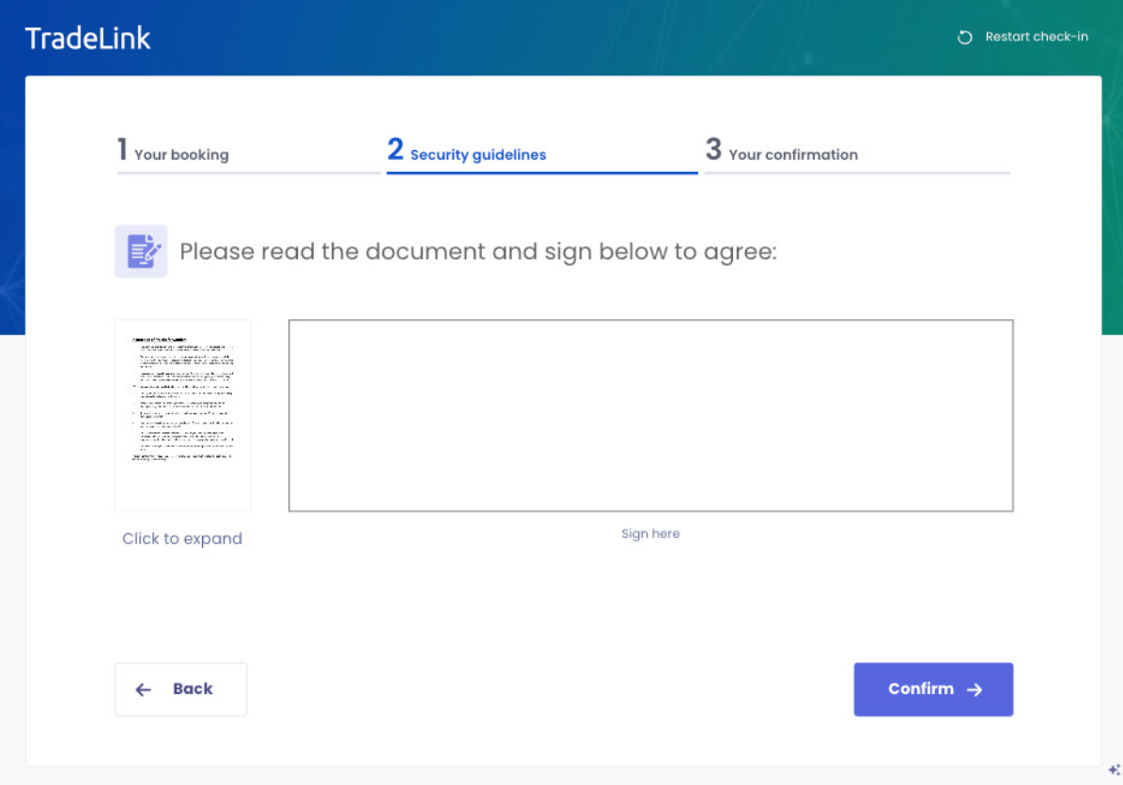Click the circular restart arrow icon
Screen dimensions: 1123x785
(x=964, y=38)
